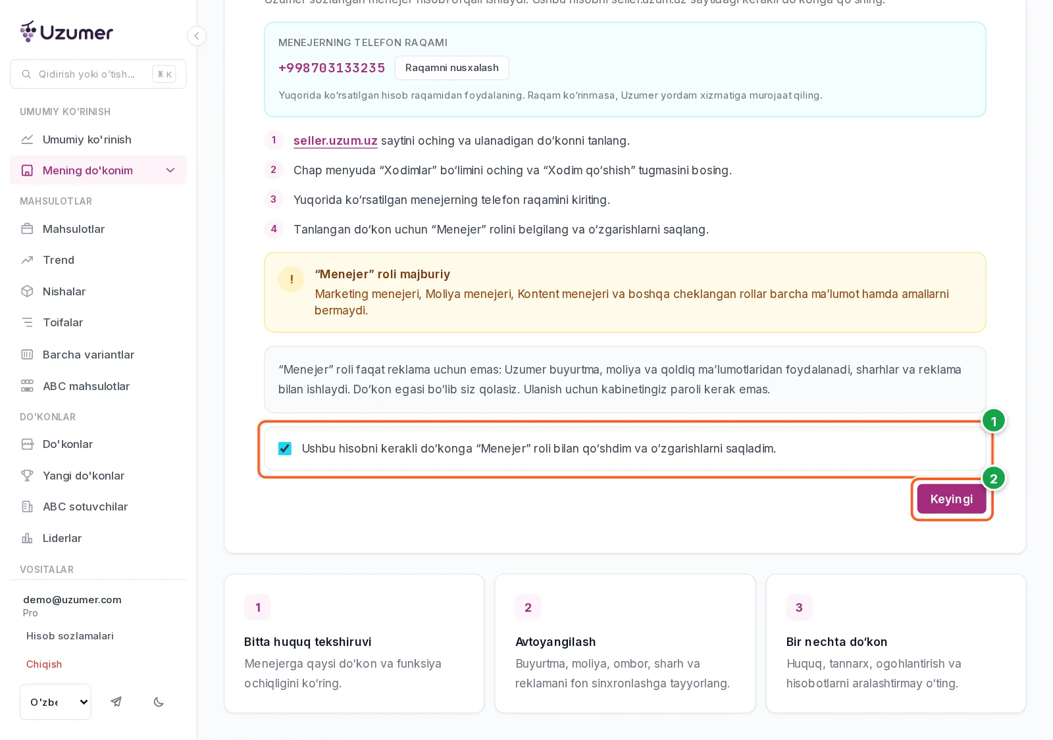
Task: Click the Barcha variantlar icon
Action: (27, 355)
